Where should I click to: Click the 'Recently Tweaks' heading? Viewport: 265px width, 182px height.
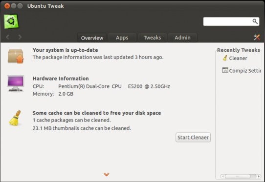click(x=239, y=50)
